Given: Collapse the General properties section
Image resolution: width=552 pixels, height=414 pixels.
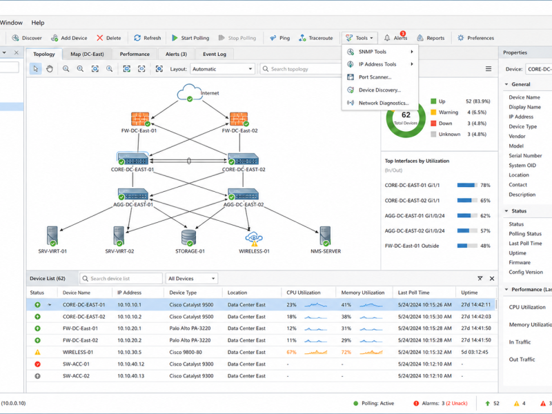Looking at the screenshot, I should pos(506,84).
